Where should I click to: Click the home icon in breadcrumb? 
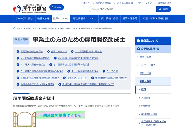coord(14,28)
